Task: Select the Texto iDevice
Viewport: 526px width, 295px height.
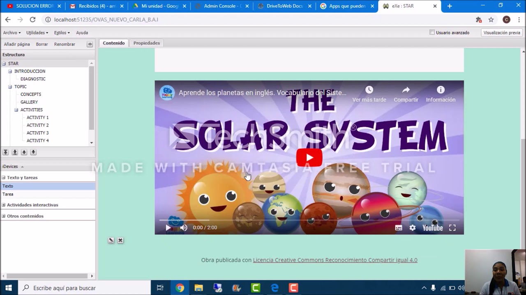Action: (48, 186)
